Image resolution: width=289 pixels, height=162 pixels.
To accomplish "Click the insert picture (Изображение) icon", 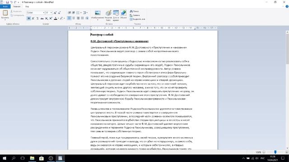I will tap(98, 13).
